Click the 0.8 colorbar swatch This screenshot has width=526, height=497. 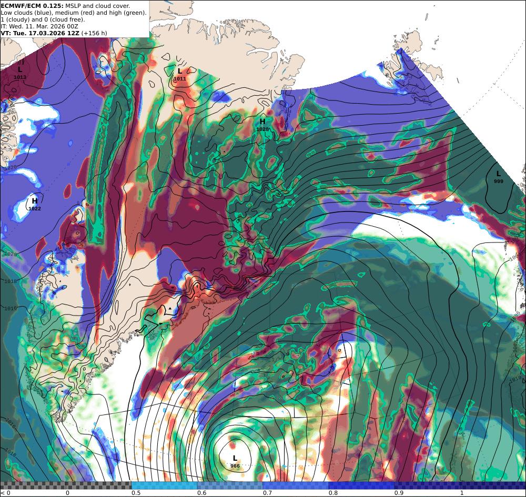coord(361,485)
